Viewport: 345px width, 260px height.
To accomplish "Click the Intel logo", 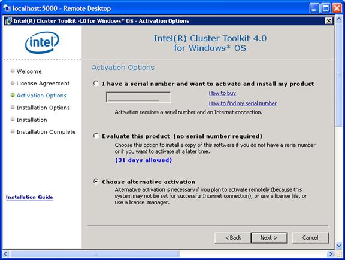I will pos(42,42).
